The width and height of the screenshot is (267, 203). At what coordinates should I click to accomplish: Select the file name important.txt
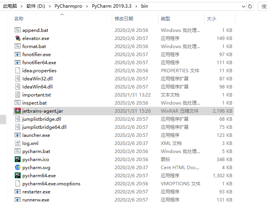(37, 95)
